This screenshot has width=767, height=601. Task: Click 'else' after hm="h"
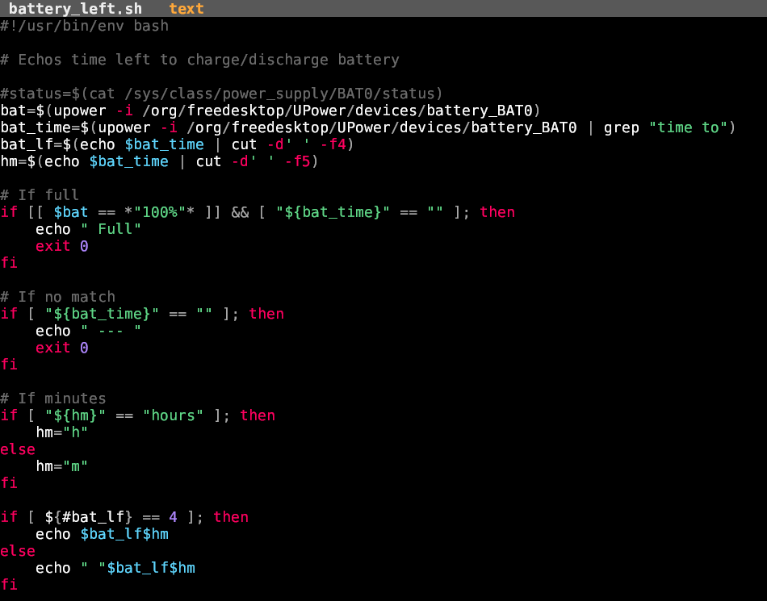click(x=18, y=449)
